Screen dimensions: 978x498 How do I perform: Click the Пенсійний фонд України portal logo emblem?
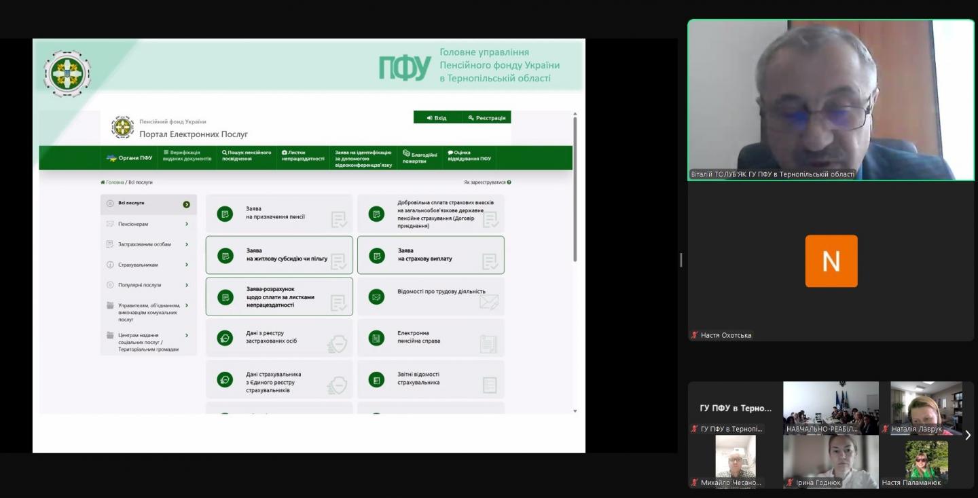coord(122,127)
